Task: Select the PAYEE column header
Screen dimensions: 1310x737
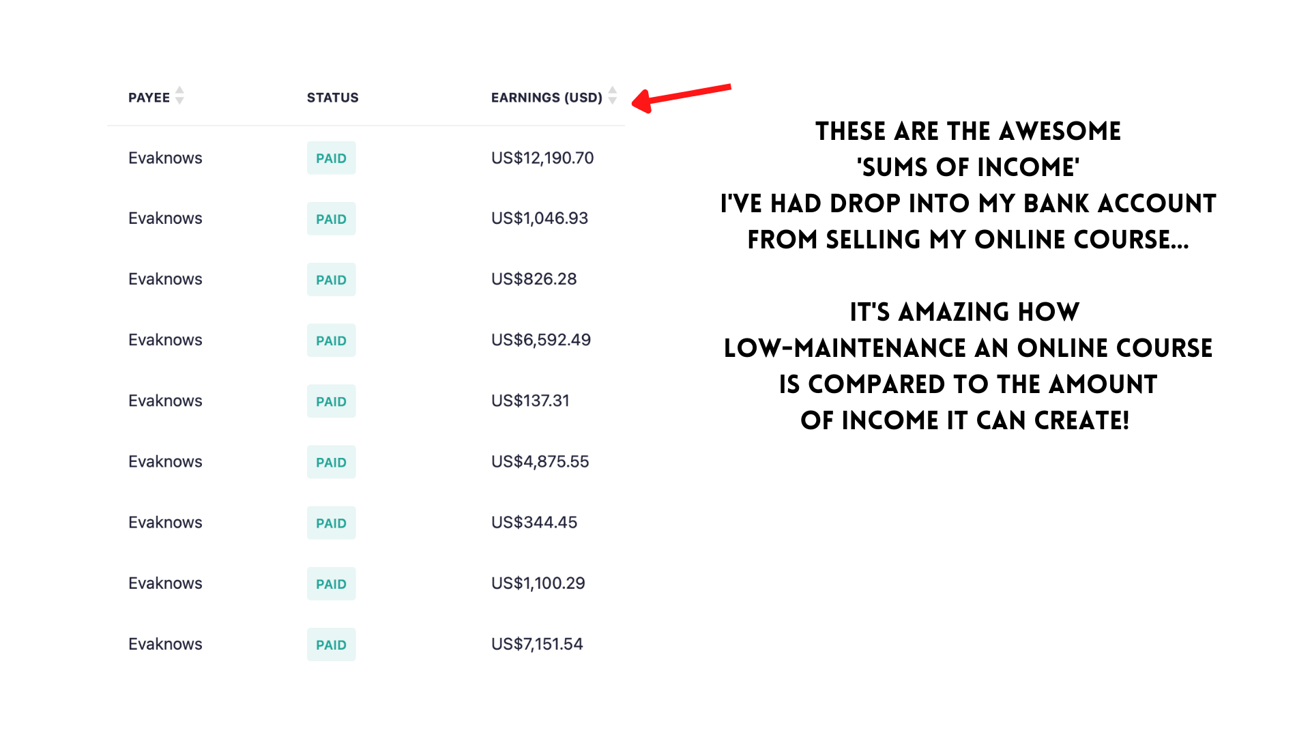Action: 149,98
